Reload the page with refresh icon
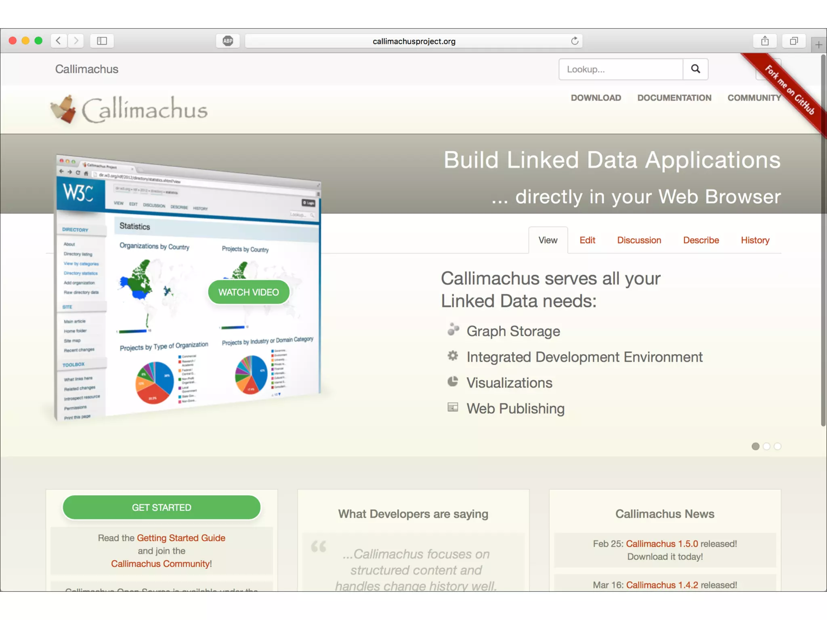This screenshot has width=827, height=620. tap(575, 41)
